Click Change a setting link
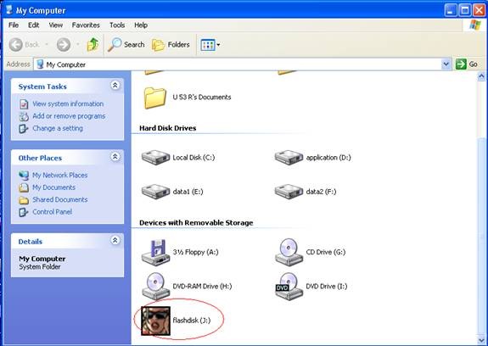The height and width of the screenshot is (346, 488). pyautogui.click(x=58, y=128)
